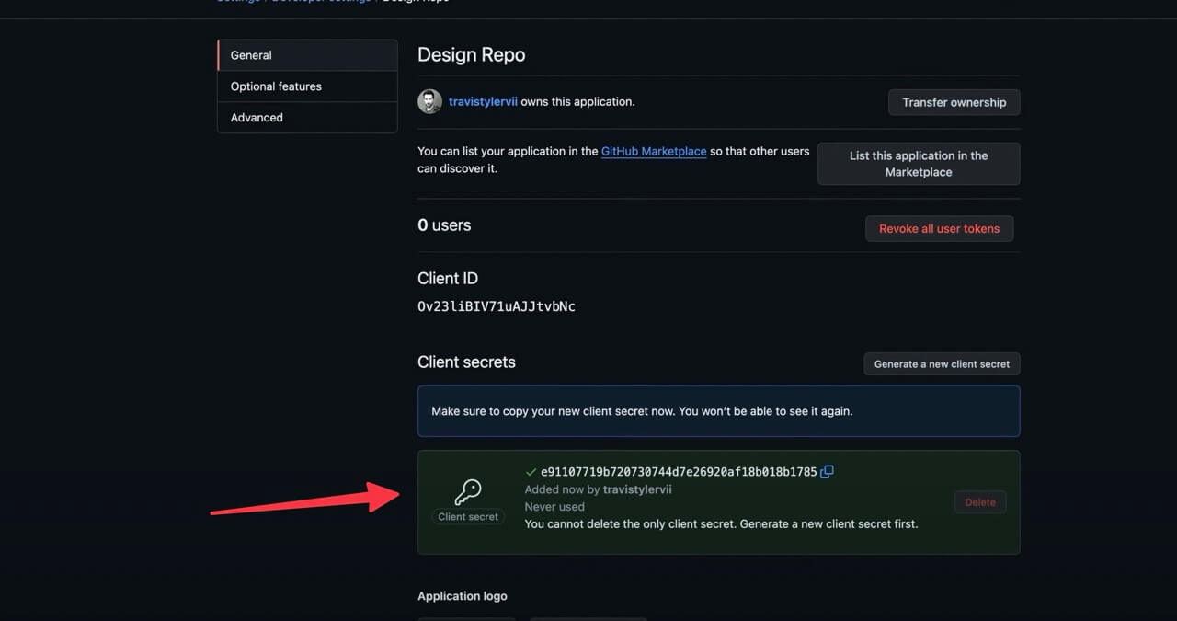Image resolution: width=1177 pixels, height=621 pixels.
Task: Click the Client ID value
Action: click(x=497, y=305)
